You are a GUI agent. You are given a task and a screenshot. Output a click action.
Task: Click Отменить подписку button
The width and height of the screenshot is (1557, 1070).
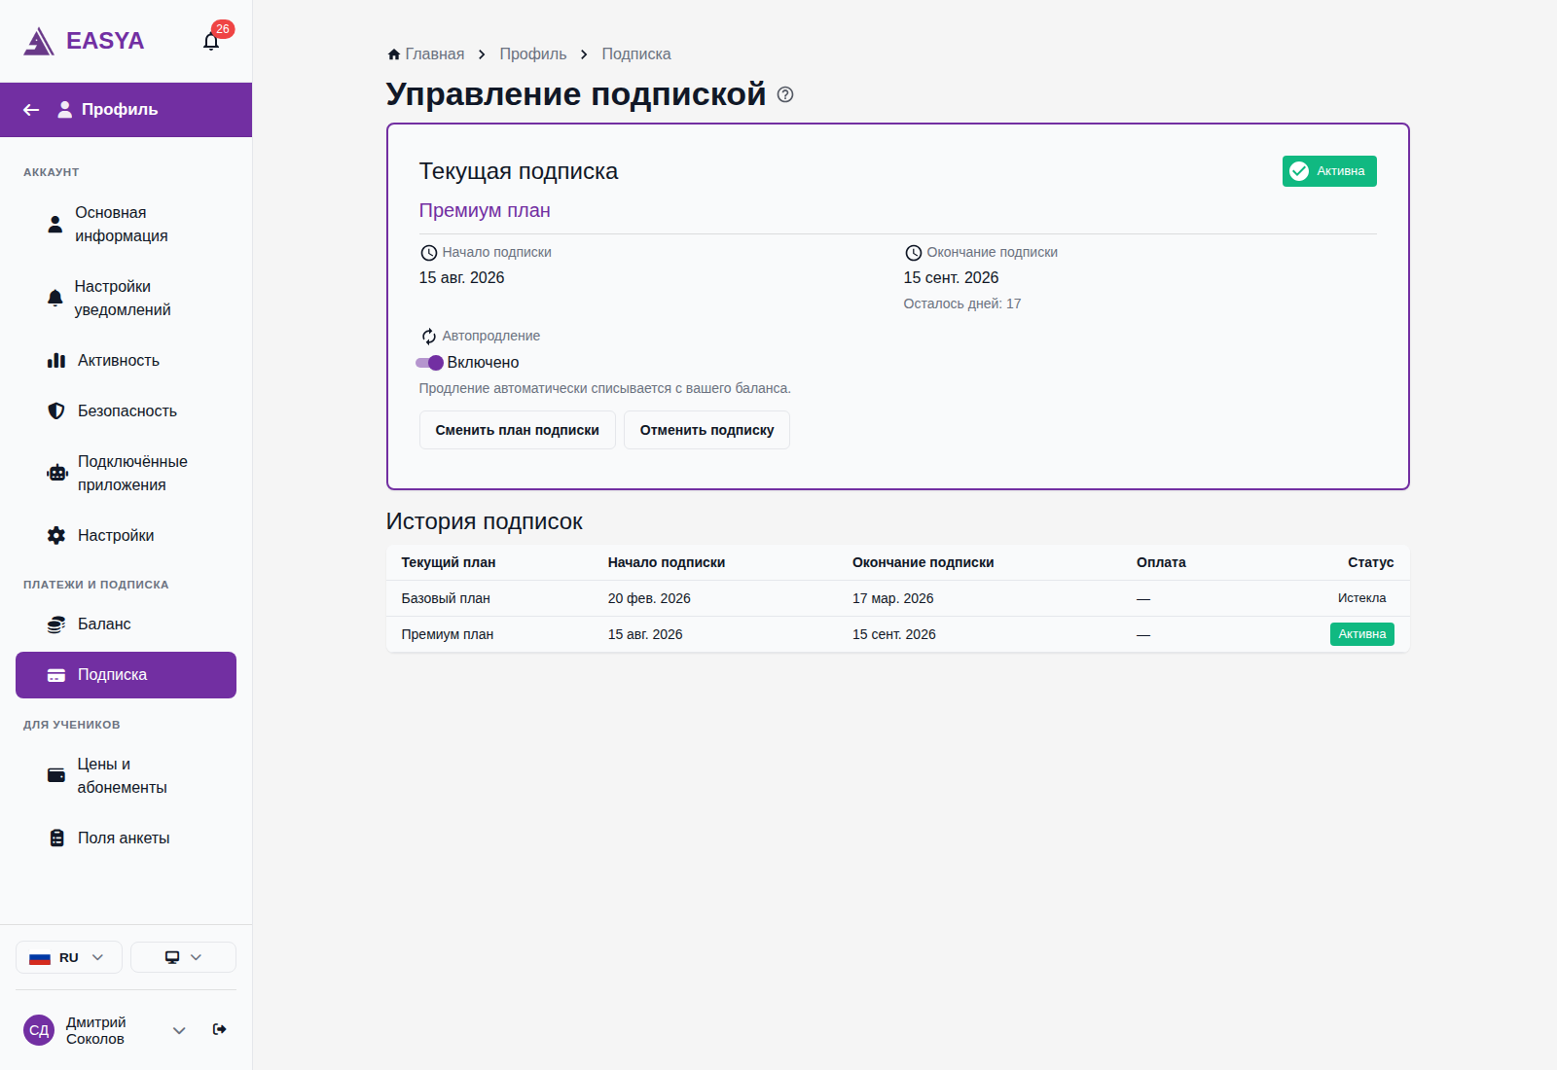pos(706,430)
